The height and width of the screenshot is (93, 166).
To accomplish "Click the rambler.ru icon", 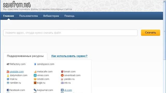I will (x=8, y=83).
